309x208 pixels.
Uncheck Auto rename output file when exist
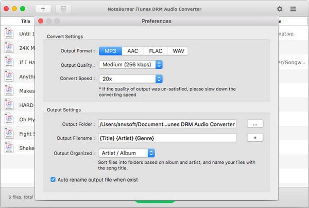(53, 179)
